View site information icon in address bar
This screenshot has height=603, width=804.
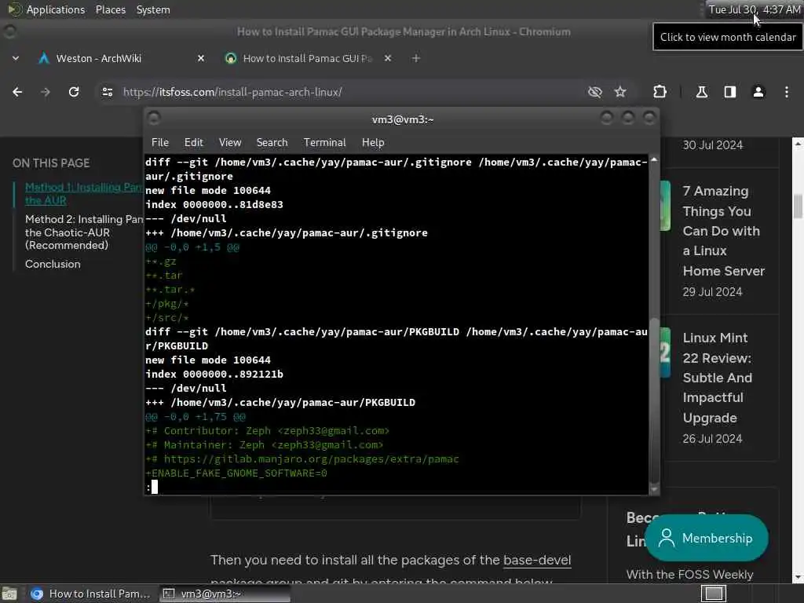107,93
